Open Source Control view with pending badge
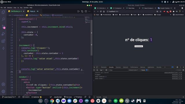Viewport: 185px width, 104px height. click(x=3, y=27)
